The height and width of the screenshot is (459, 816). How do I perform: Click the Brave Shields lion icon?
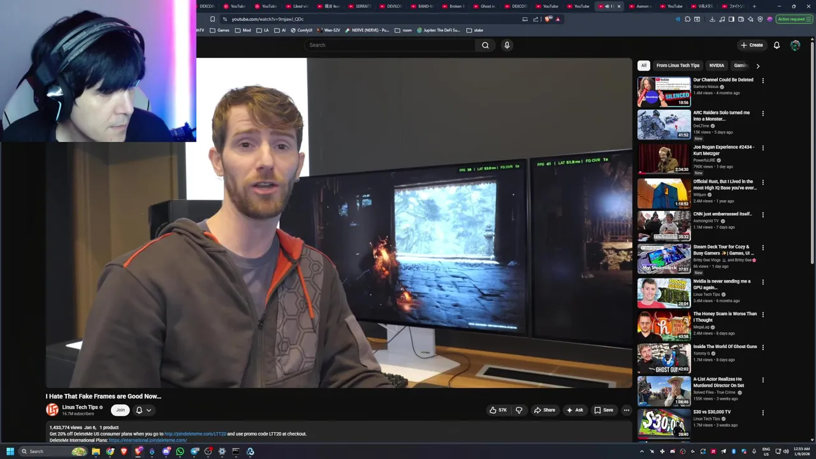point(548,19)
